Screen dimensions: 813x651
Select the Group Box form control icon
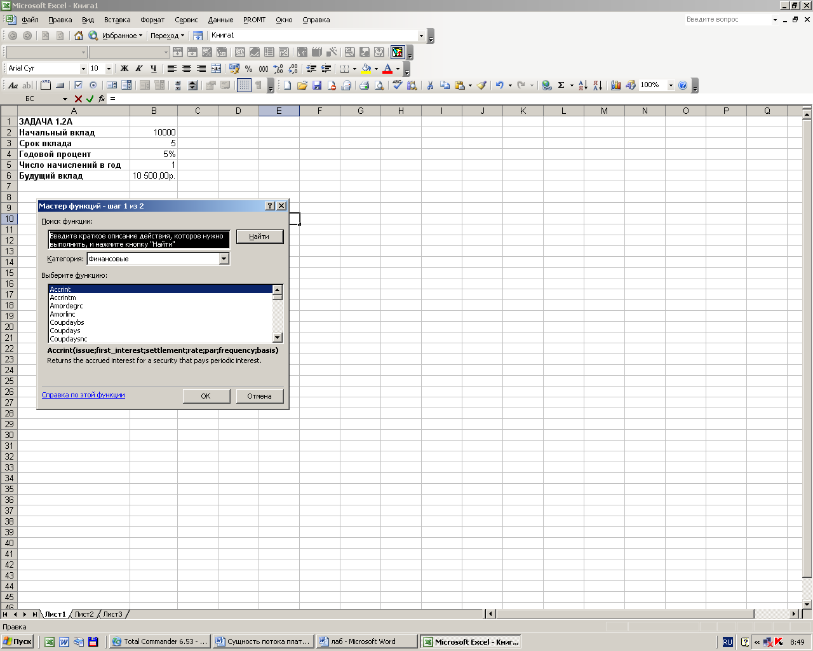click(46, 85)
